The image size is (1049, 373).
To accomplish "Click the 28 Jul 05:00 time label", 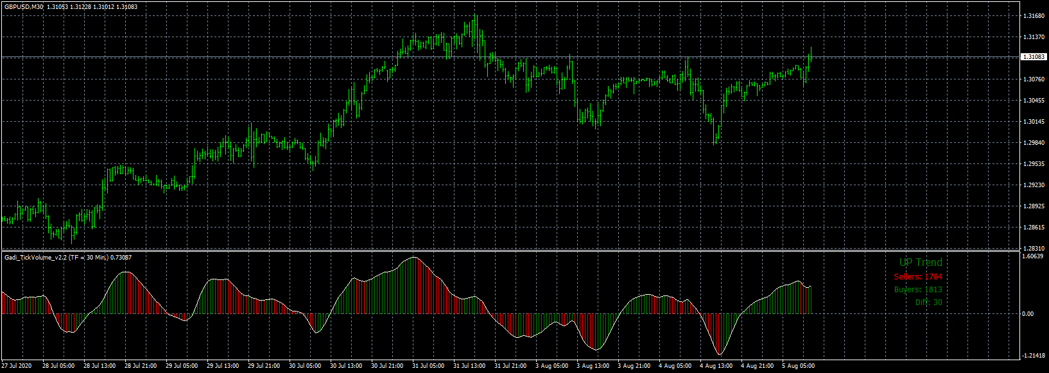I will (x=58, y=366).
